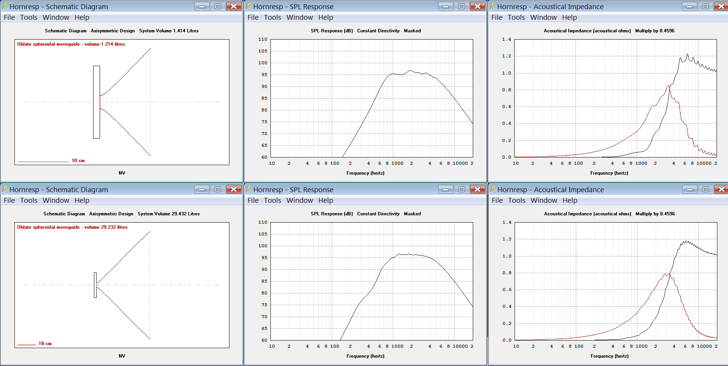Image resolution: width=728 pixels, height=366 pixels.
Task: Open Help menu in upper SPL Response window
Action: 326,18
